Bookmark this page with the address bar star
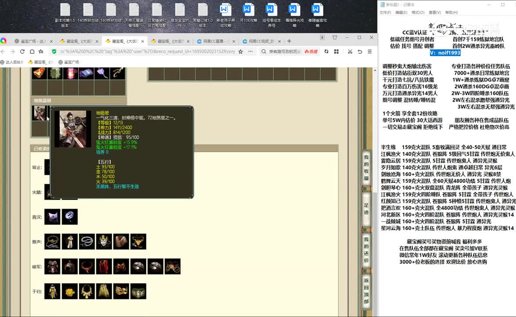516x317 pixels. click(240, 52)
